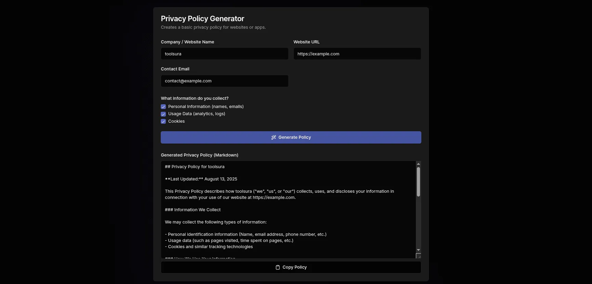Click the magic wand icon on Generate Policy

[x=274, y=137]
